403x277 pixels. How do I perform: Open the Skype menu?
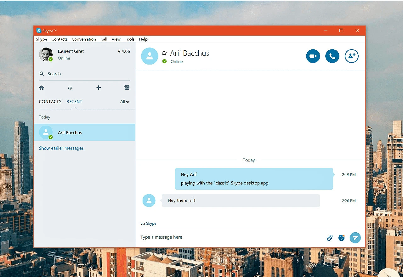click(x=42, y=39)
